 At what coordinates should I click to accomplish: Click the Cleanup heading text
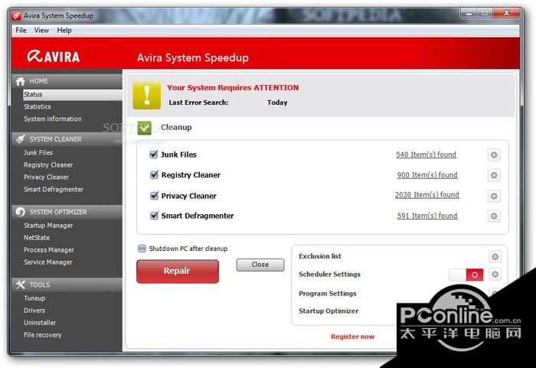click(176, 128)
